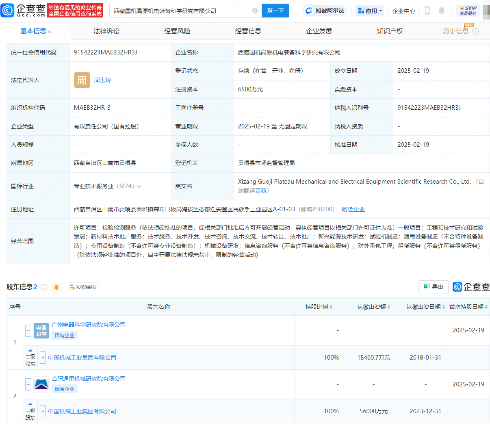490x425 pixels.
Task: Open the 专业技术服务业 (M74) dropdown
Action: click(x=140, y=186)
